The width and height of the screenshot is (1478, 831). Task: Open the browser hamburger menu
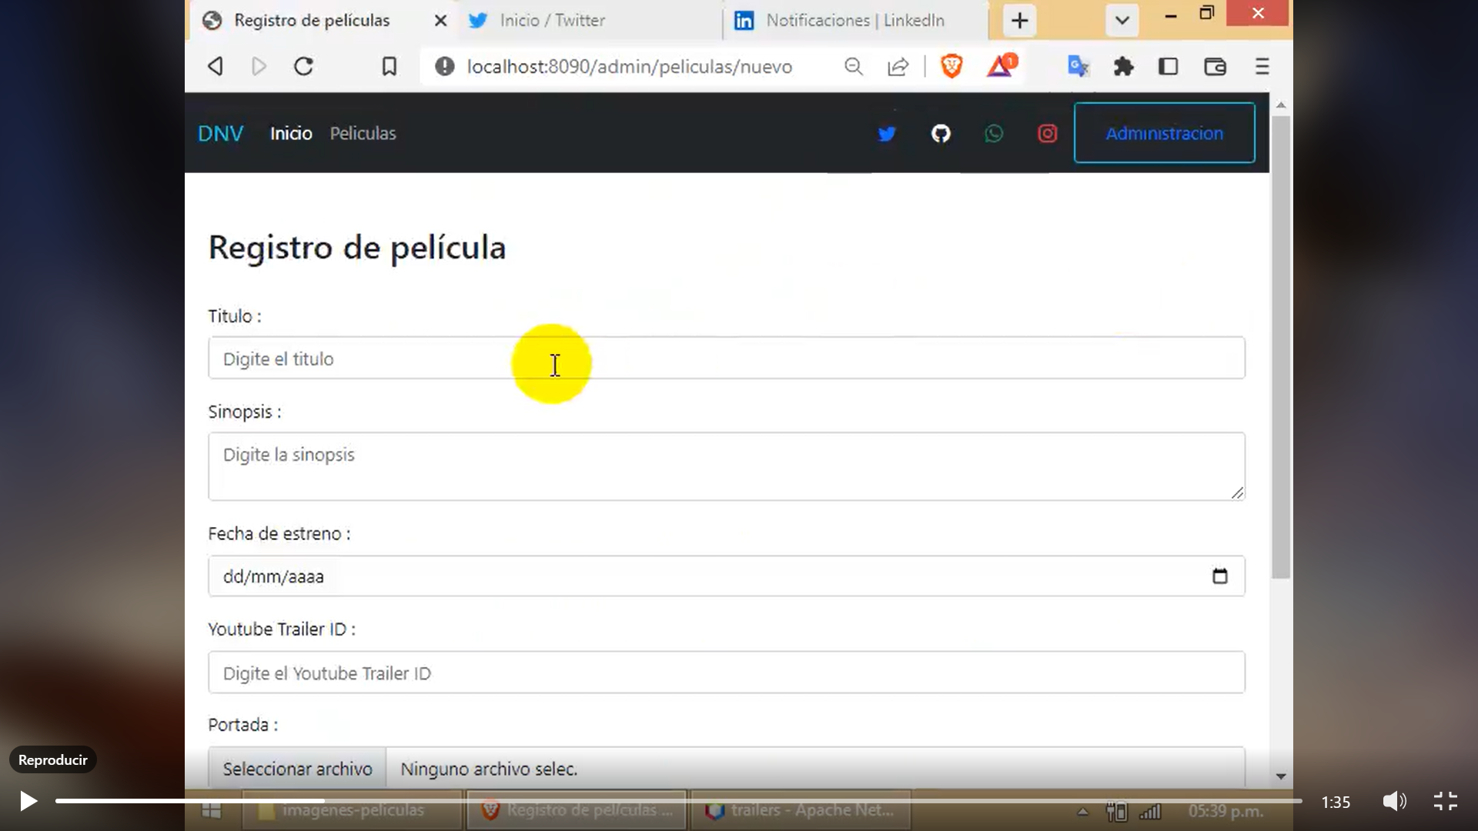coord(1261,66)
